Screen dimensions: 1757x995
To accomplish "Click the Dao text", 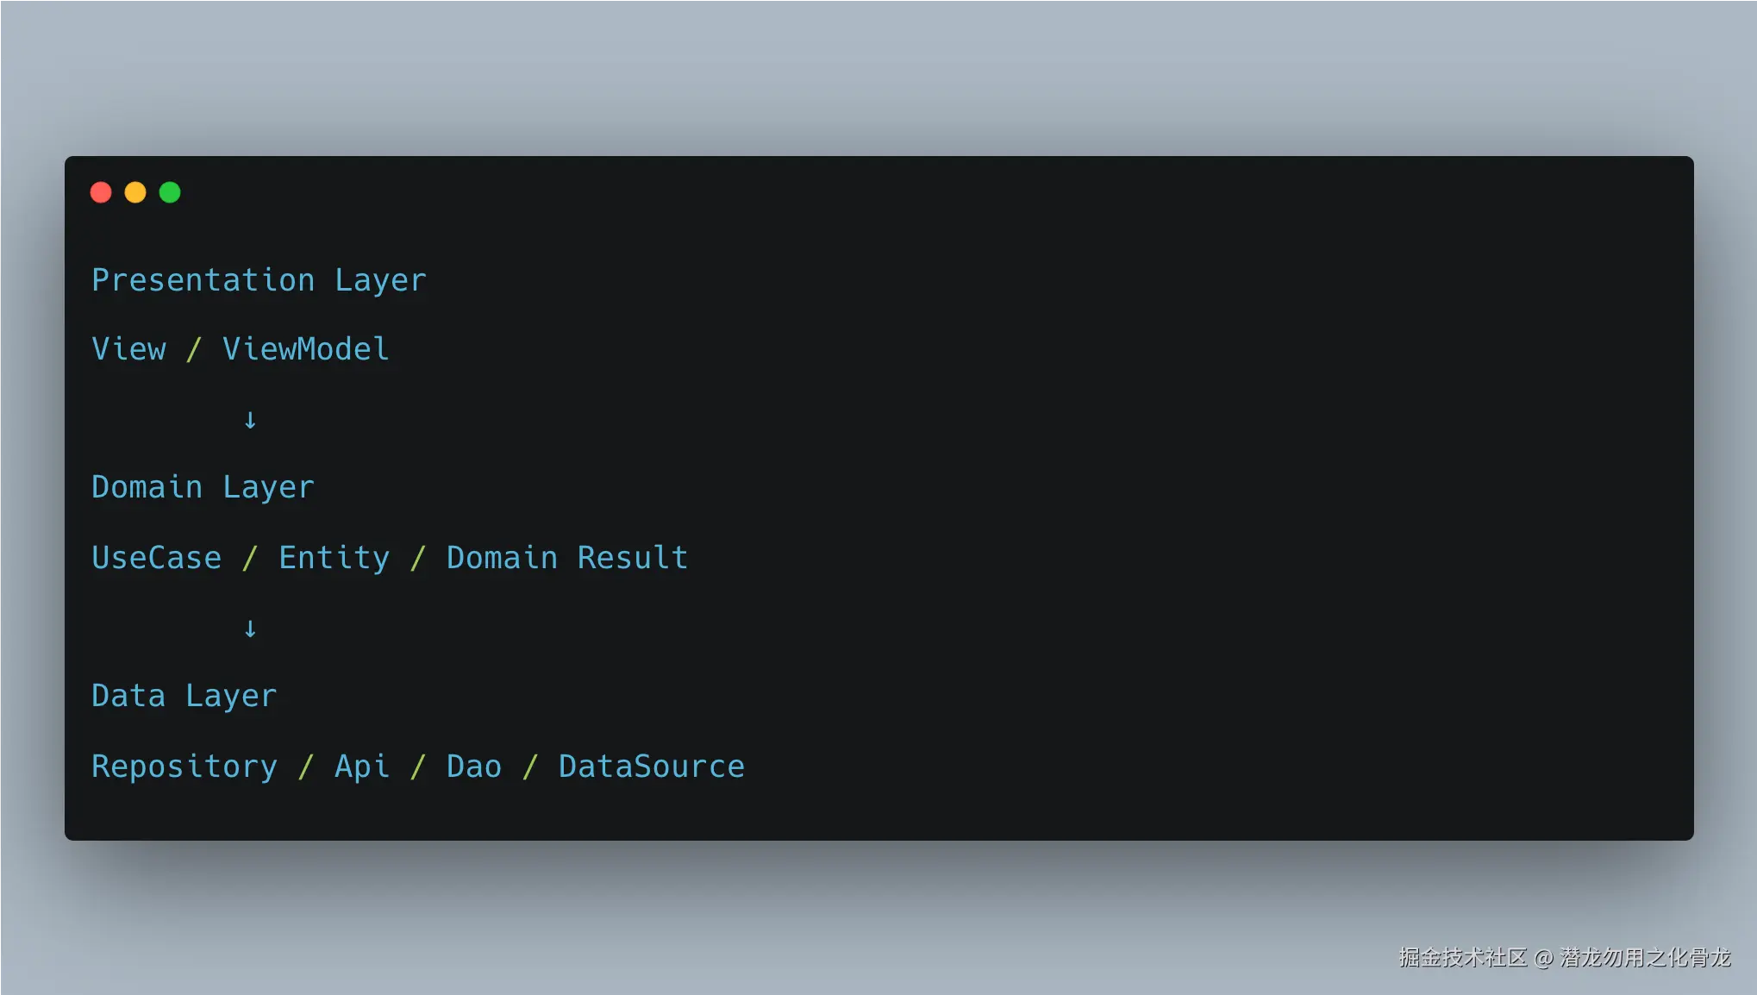I will pyautogui.click(x=474, y=767).
